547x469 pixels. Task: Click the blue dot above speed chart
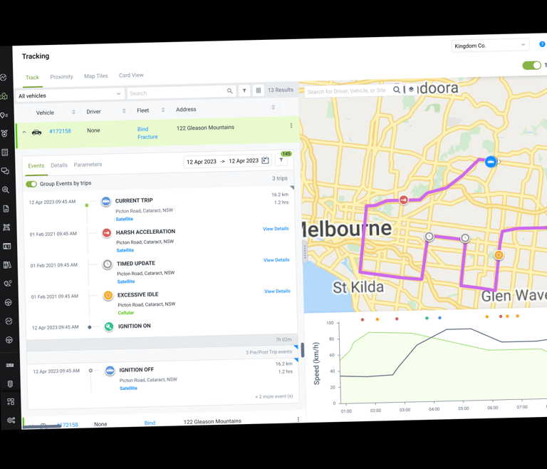tap(439, 318)
